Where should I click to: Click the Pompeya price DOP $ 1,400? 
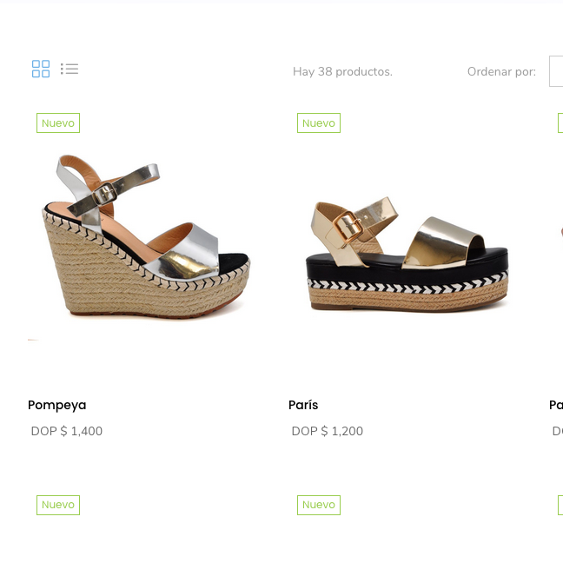tap(67, 431)
